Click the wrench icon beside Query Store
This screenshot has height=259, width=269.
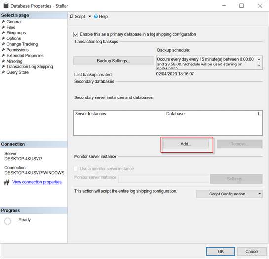coord(3,72)
